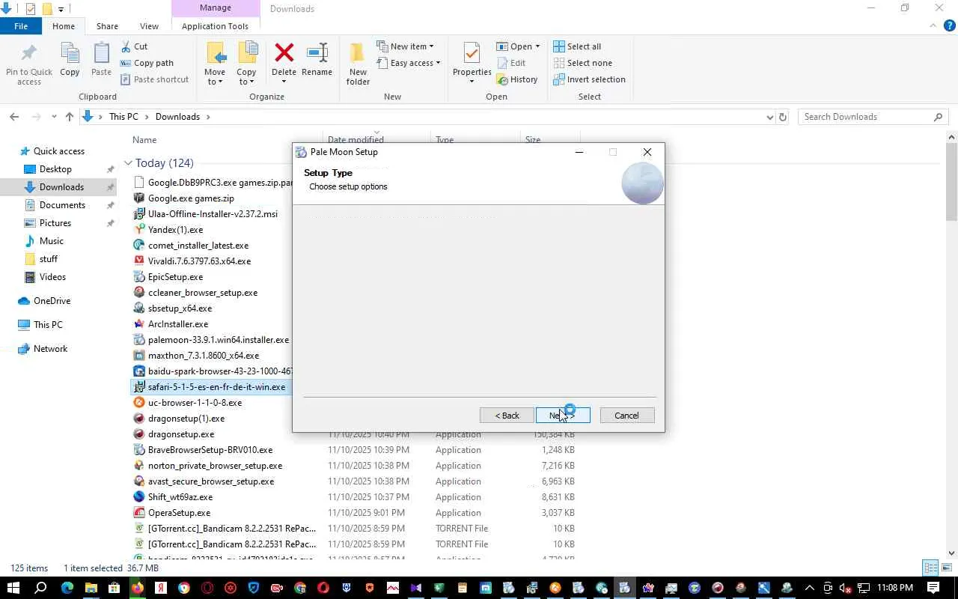
Task: Click Select none in the ribbon
Action: [x=582, y=63]
